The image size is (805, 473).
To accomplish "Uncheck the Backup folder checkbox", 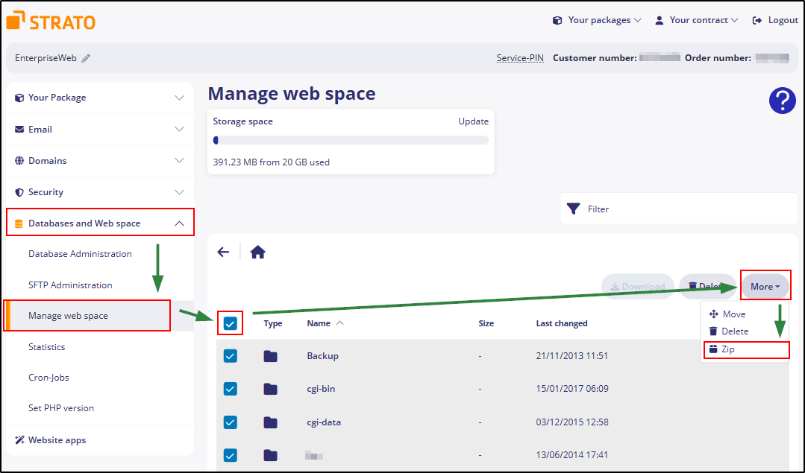I will click(230, 356).
